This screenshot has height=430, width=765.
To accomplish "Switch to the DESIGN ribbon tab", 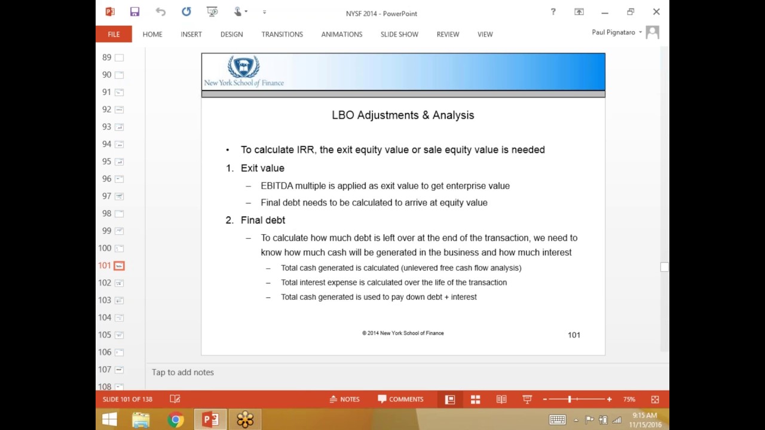I will pos(231,34).
